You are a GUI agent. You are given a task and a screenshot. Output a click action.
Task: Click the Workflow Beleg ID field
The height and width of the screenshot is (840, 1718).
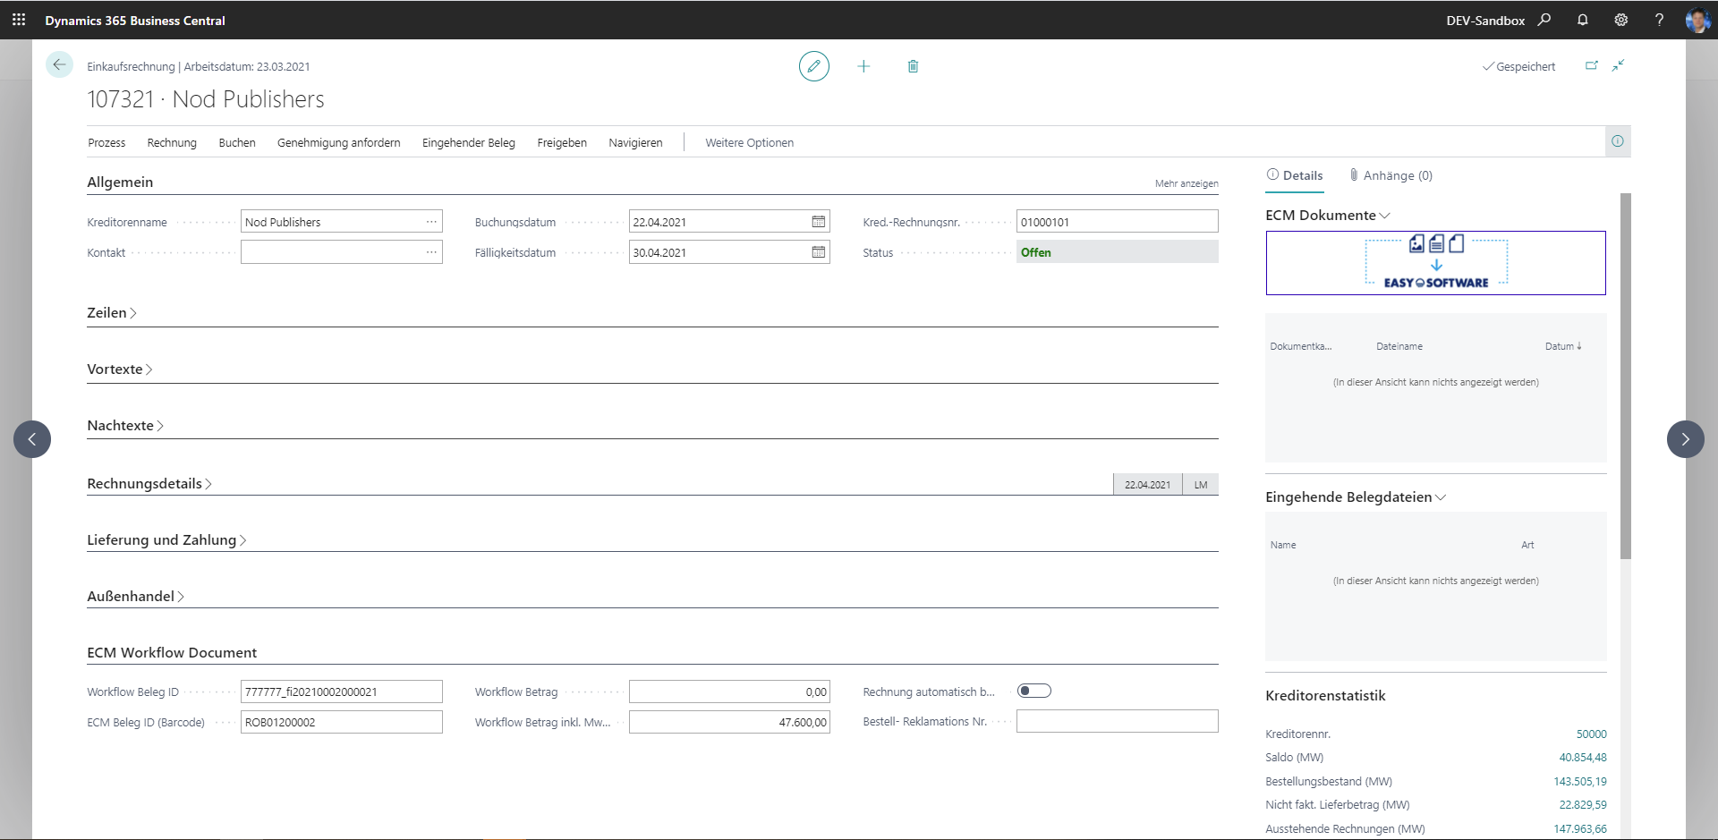(342, 692)
